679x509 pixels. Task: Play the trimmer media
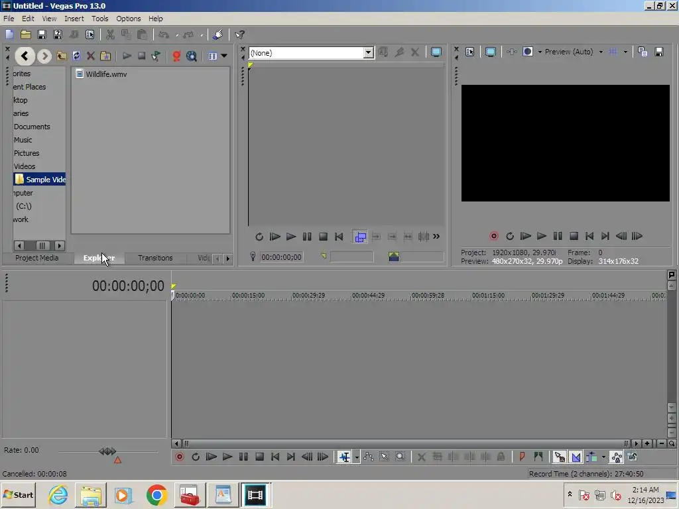click(291, 237)
